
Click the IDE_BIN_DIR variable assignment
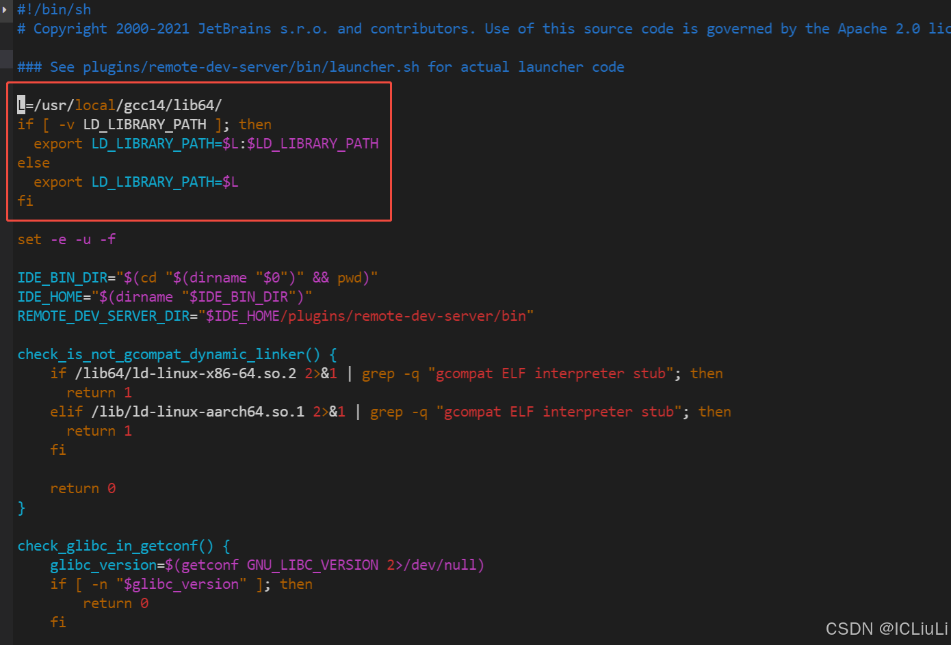(x=62, y=278)
